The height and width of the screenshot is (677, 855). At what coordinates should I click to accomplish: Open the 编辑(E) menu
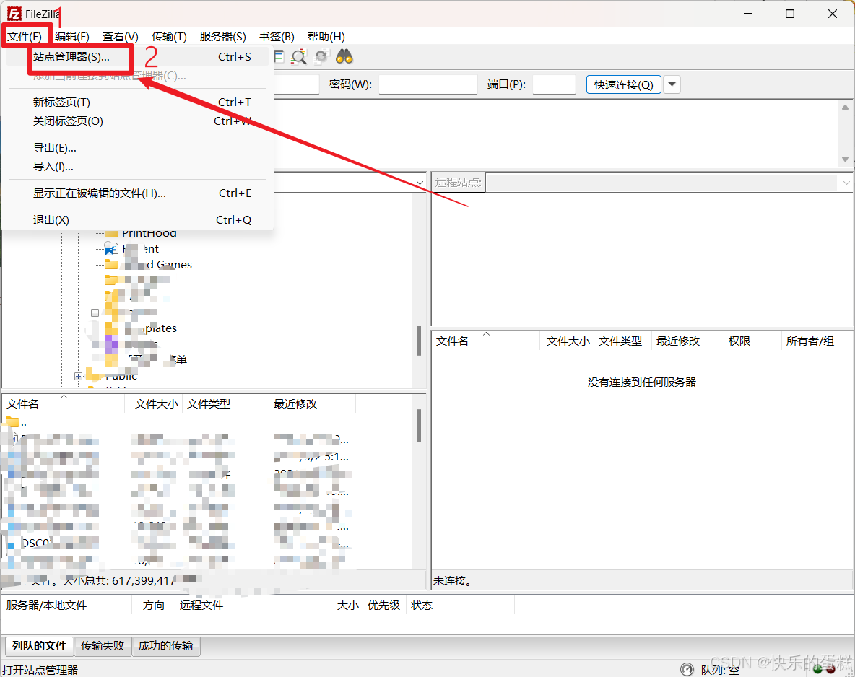[72, 37]
